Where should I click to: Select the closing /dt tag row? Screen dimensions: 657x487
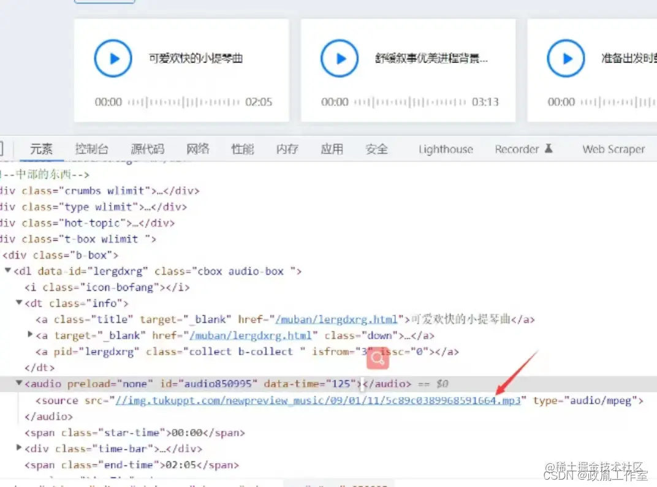(39, 368)
